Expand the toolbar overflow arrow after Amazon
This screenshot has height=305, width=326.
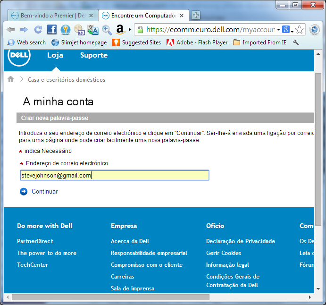pos(130,30)
